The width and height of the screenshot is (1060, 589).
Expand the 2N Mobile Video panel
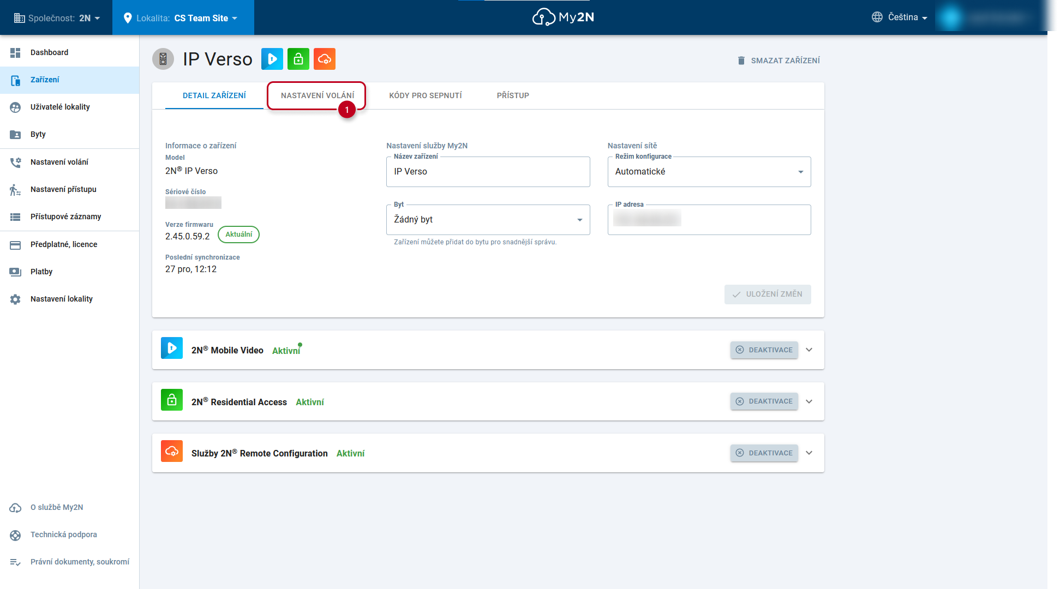(809, 350)
